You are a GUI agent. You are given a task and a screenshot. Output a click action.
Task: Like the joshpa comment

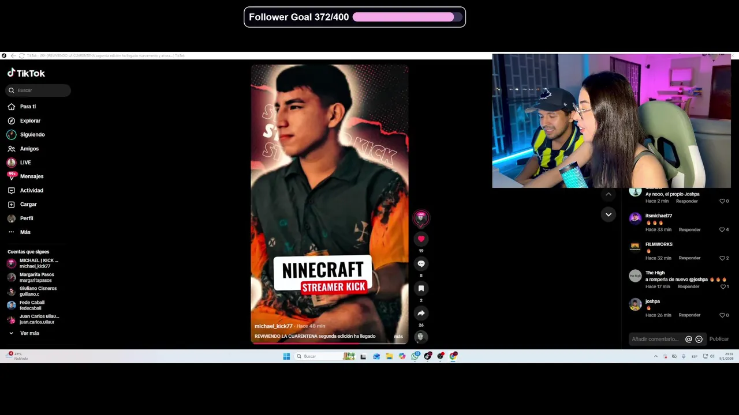[x=722, y=315]
